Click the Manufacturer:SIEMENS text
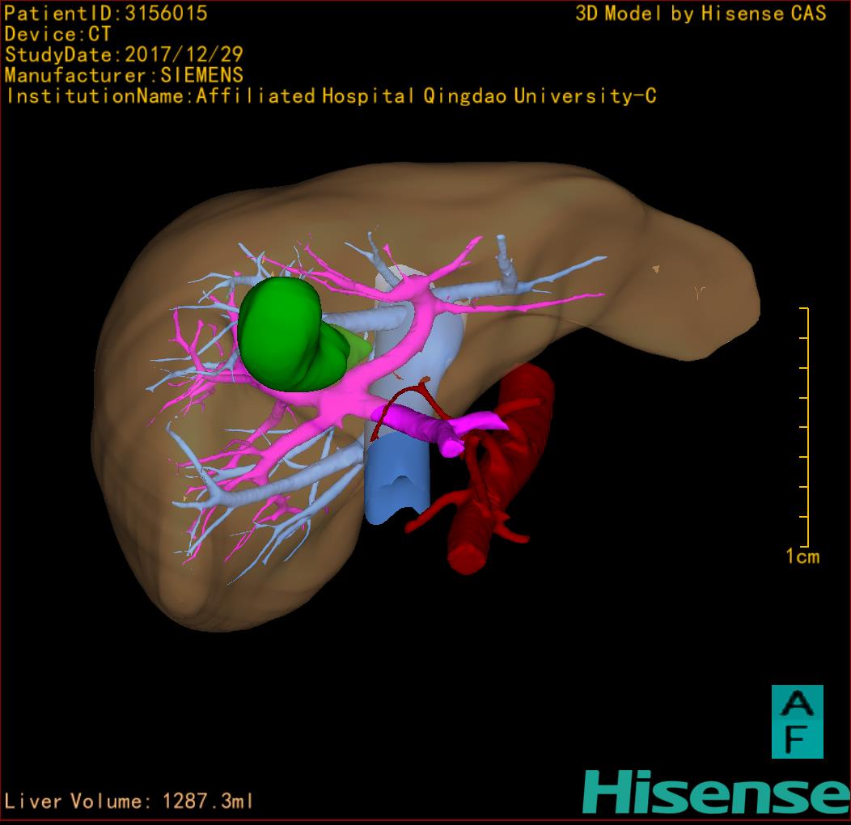The height and width of the screenshot is (825, 851). 124,75
